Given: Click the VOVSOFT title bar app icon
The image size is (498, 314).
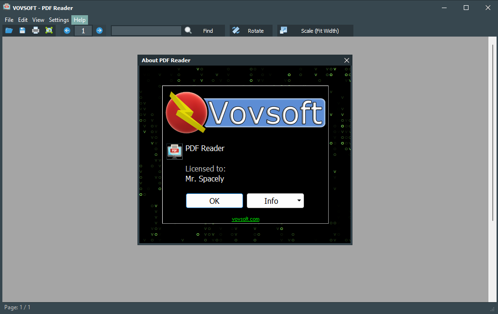Looking at the screenshot, I should pos(6,7).
